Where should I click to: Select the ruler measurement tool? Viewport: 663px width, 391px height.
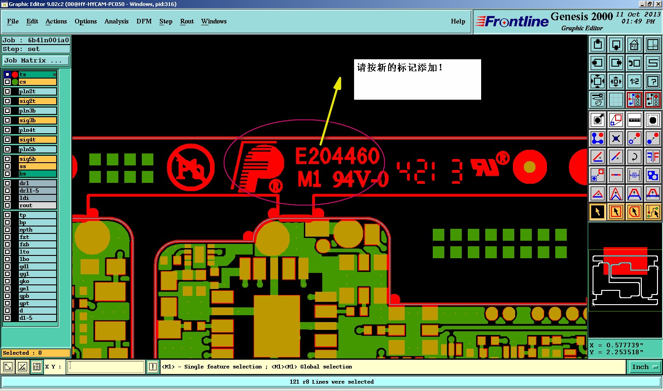click(x=634, y=120)
